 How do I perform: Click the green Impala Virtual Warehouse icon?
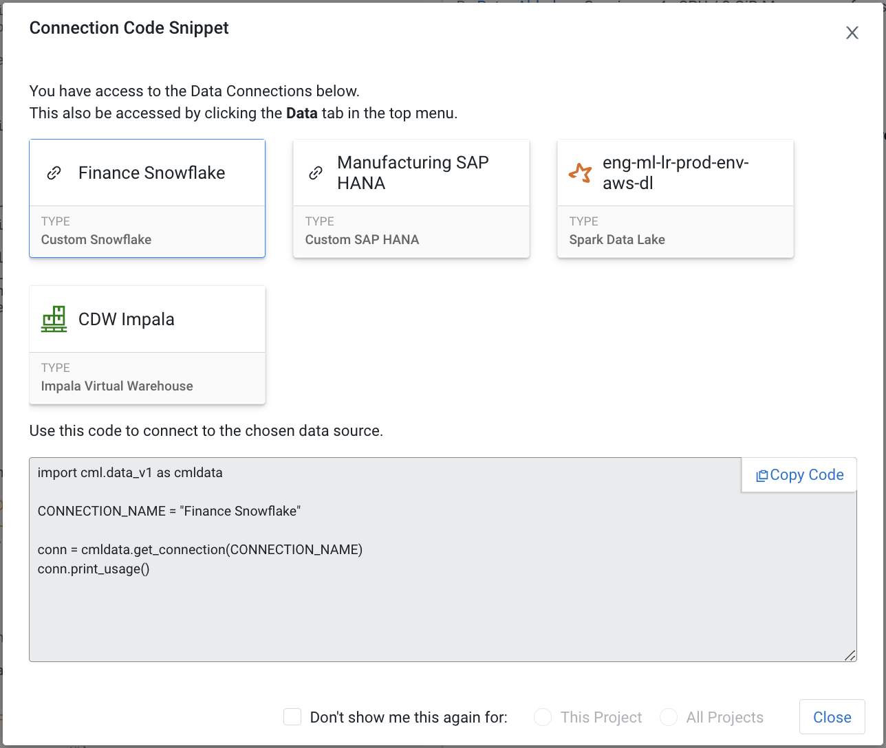[54, 318]
